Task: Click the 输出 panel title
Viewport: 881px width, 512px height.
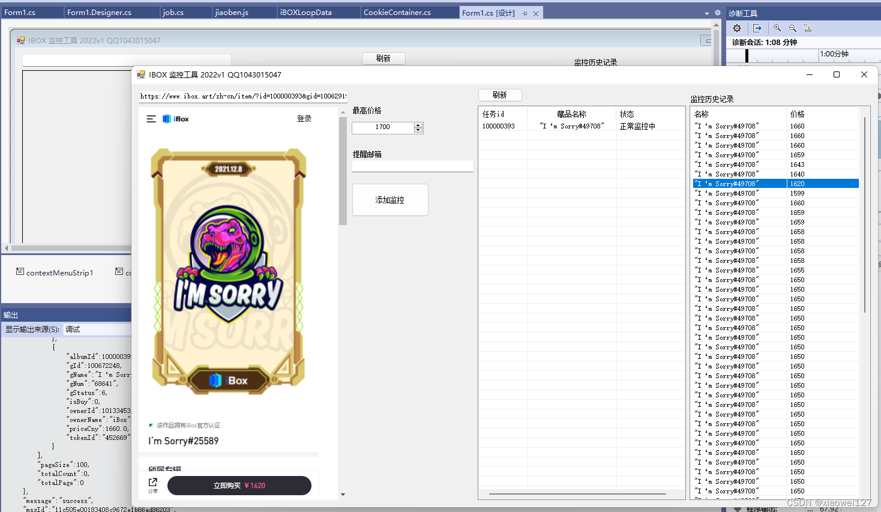Action: coord(11,315)
